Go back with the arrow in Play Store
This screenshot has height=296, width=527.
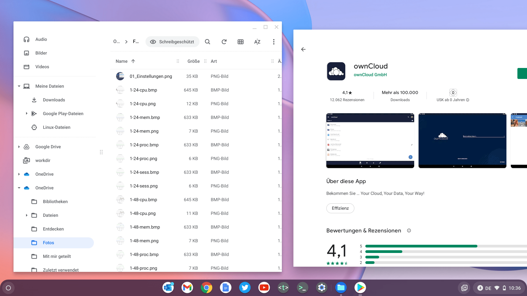[303, 49]
